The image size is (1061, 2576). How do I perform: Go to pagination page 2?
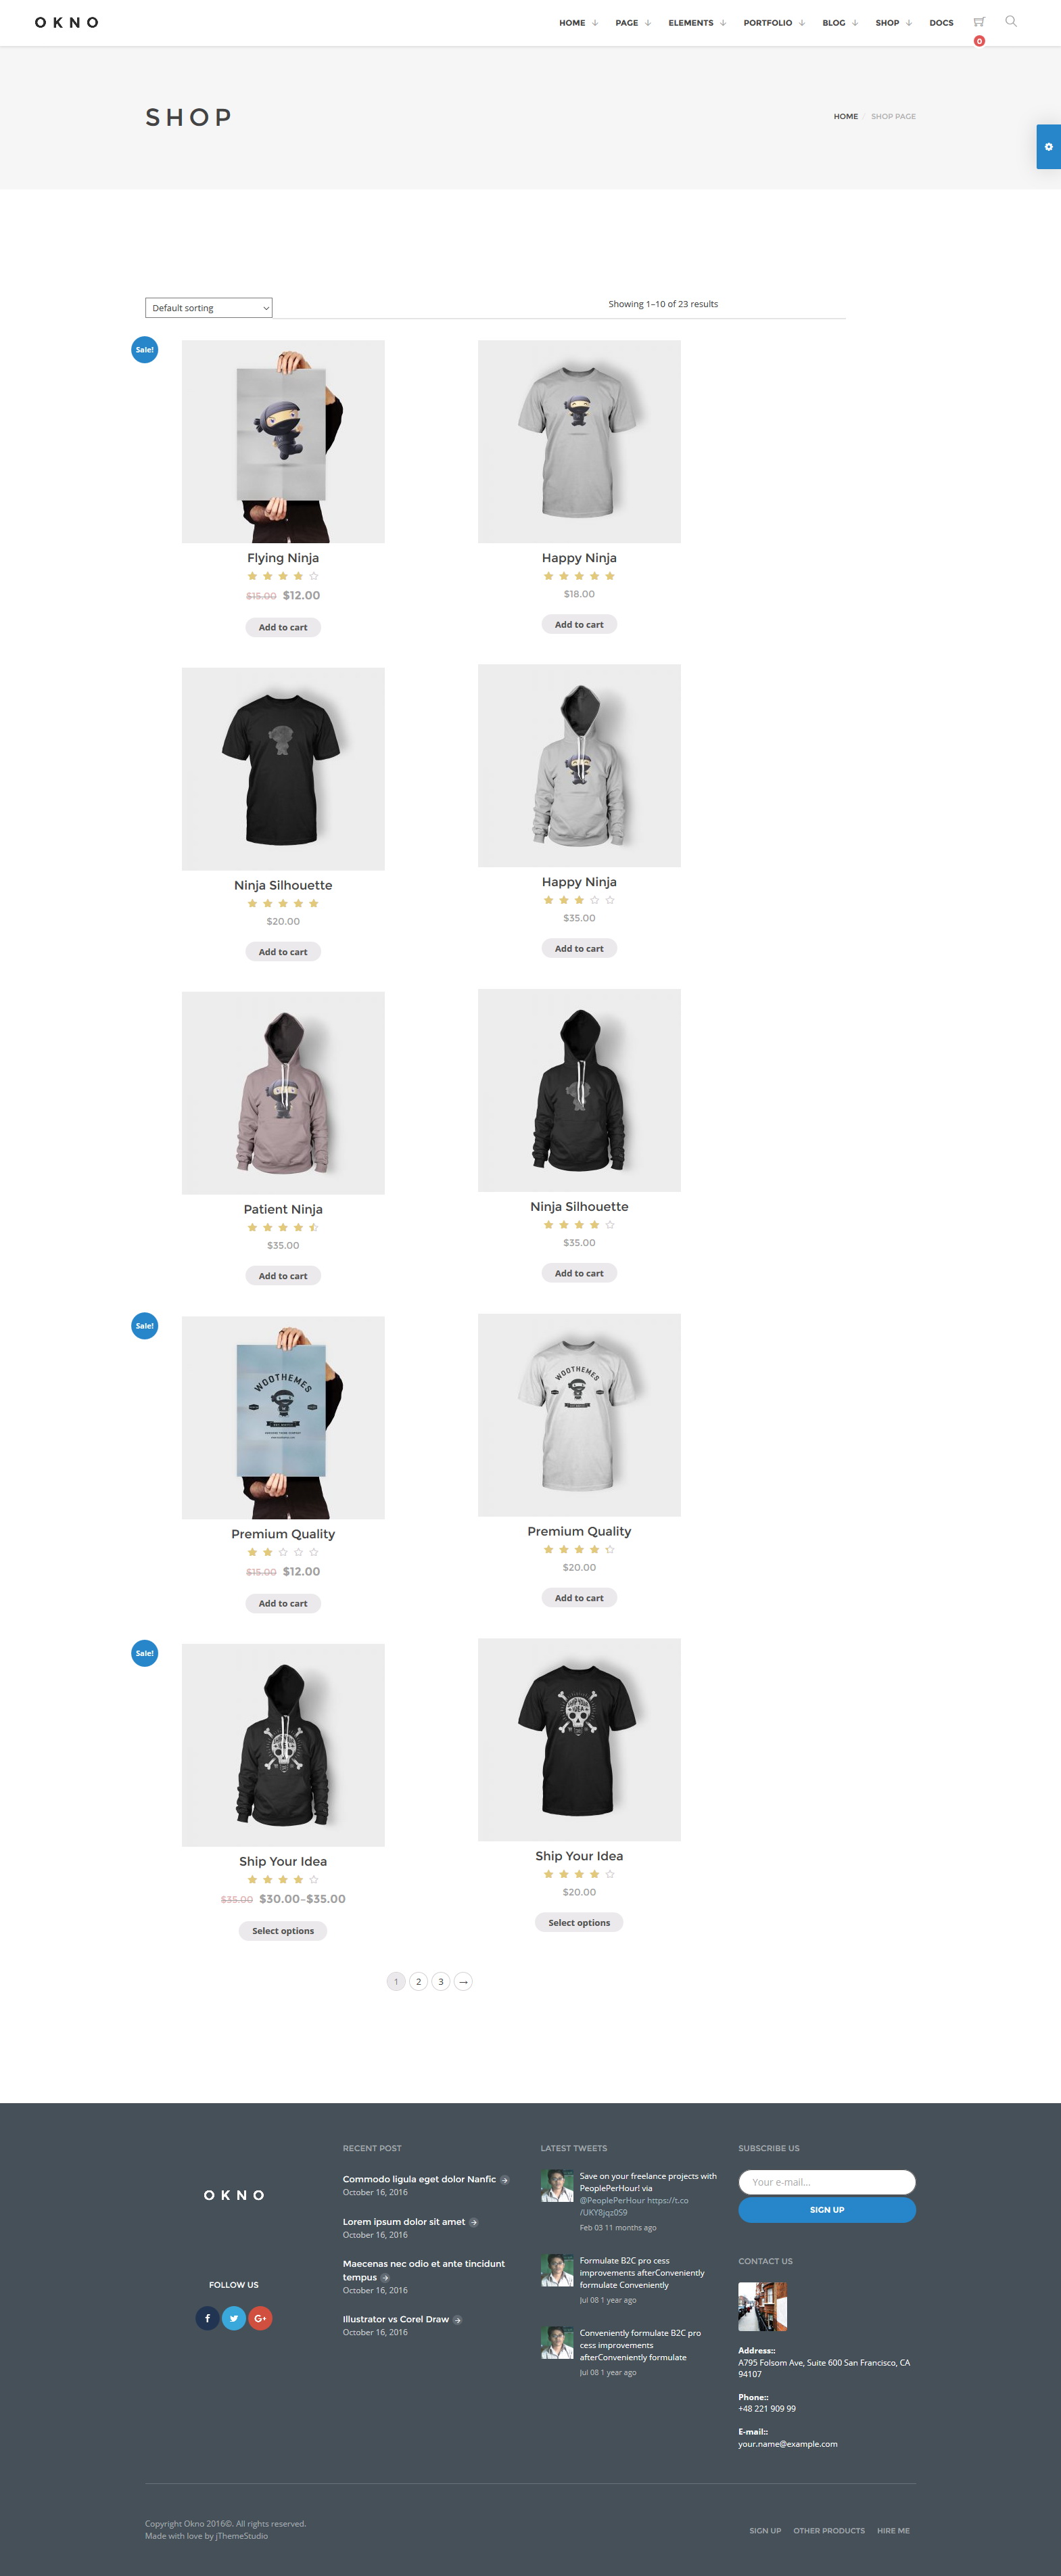click(418, 1981)
